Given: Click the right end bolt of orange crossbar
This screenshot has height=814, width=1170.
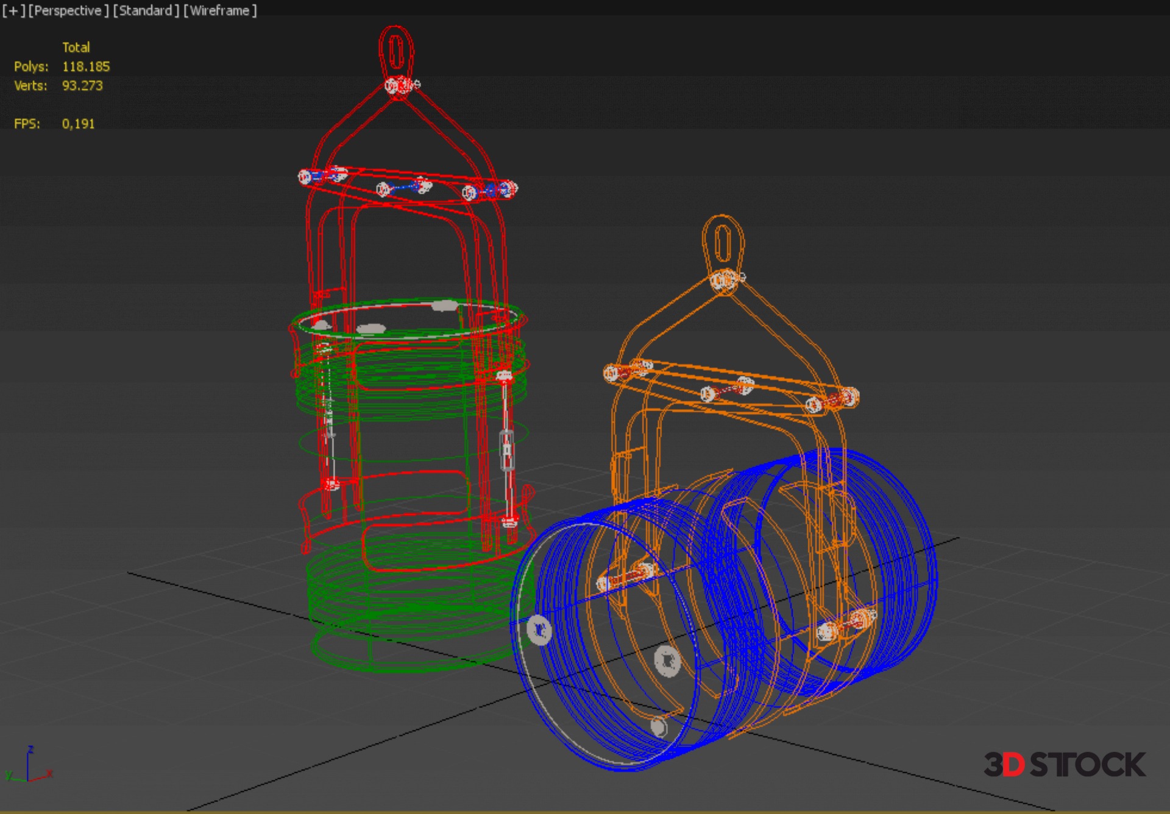Looking at the screenshot, I should click(848, 398).
